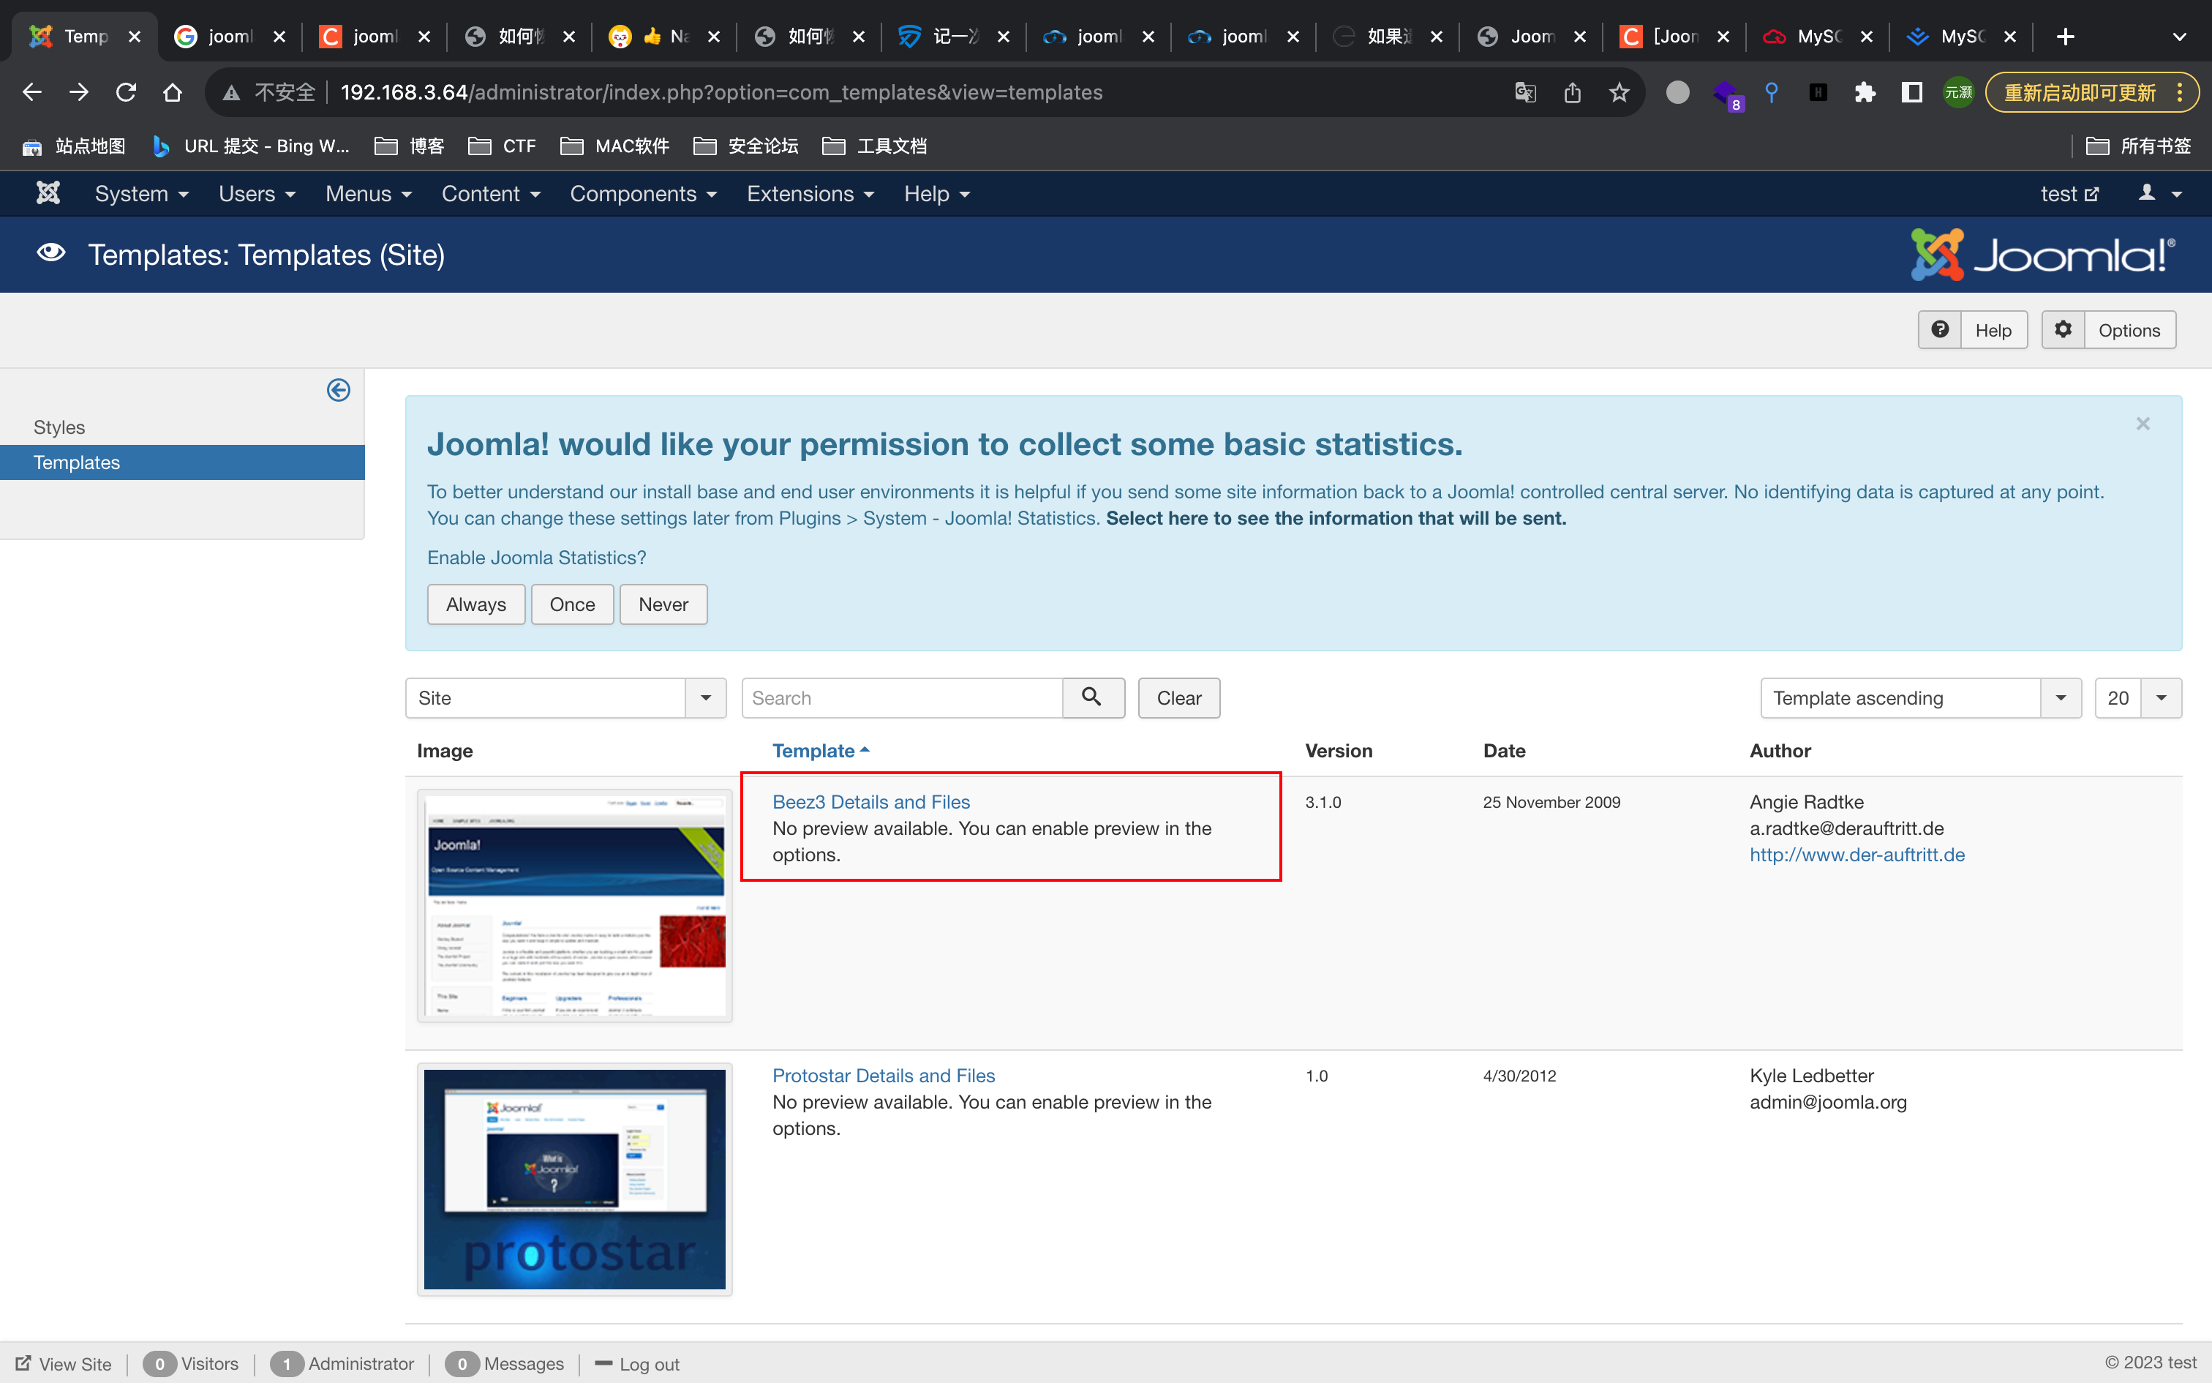Click the Chrome three-dot menu
The height and width of the screenshot is (1383, 2212).
[x=2180, y=92]
